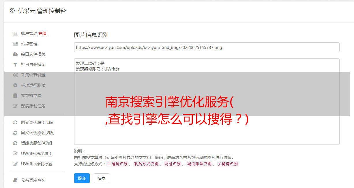Go to UWriter原创标题 page

(x=37, y=164)
